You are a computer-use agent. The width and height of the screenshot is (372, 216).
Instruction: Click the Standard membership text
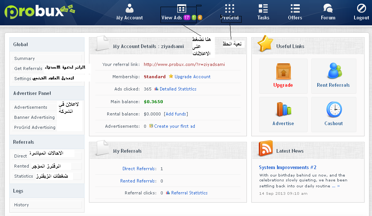click(x=155, y=77)
